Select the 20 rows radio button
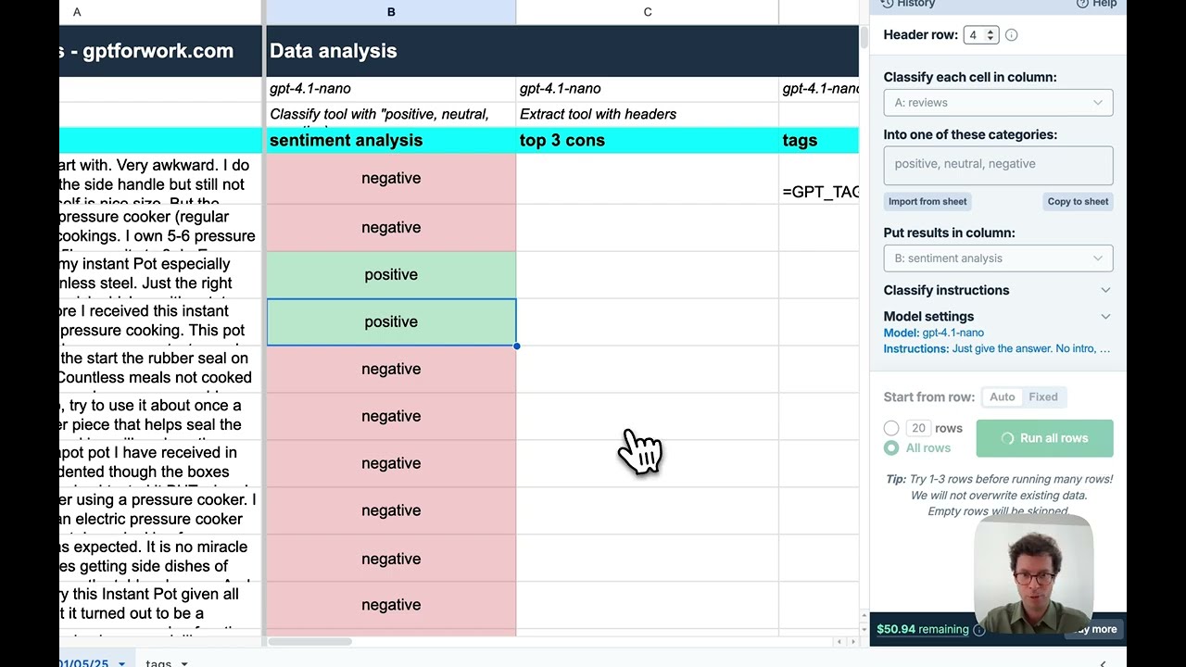The image size is (1186, 667). coord(891,428)
